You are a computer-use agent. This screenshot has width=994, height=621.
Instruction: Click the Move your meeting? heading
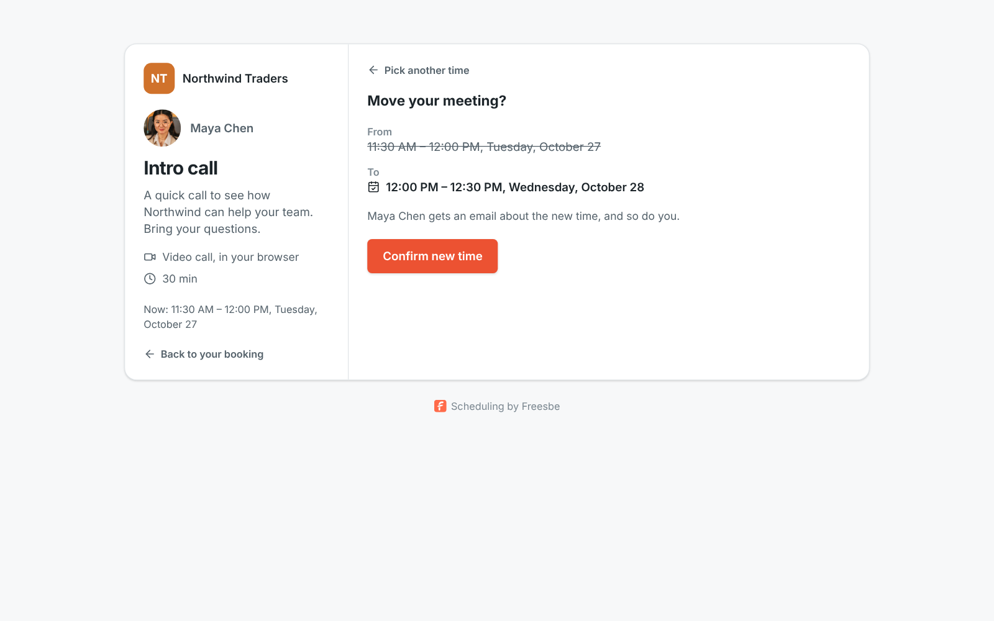coord(437,101)
